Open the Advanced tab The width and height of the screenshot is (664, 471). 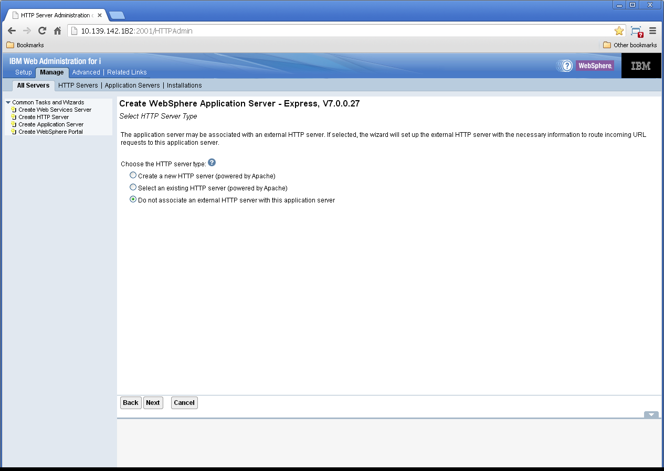(x=86, y=72)
